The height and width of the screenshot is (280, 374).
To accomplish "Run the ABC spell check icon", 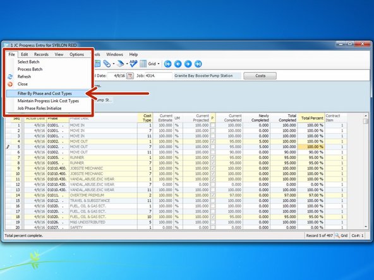I will pyautogui.click(x=133, y=64).
